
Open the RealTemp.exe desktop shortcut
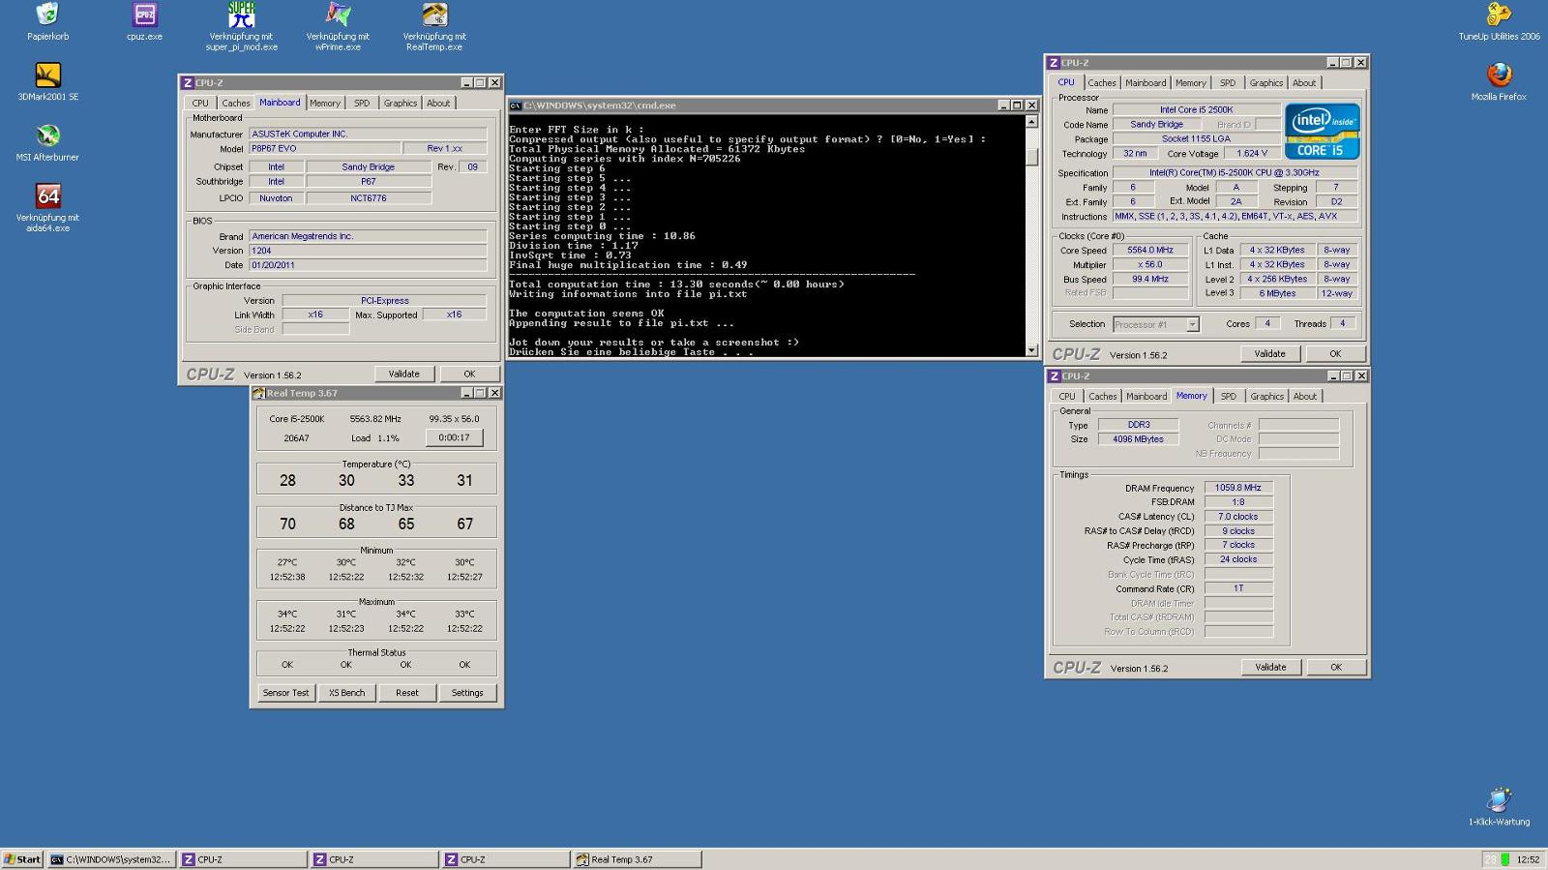coord(434,14)
